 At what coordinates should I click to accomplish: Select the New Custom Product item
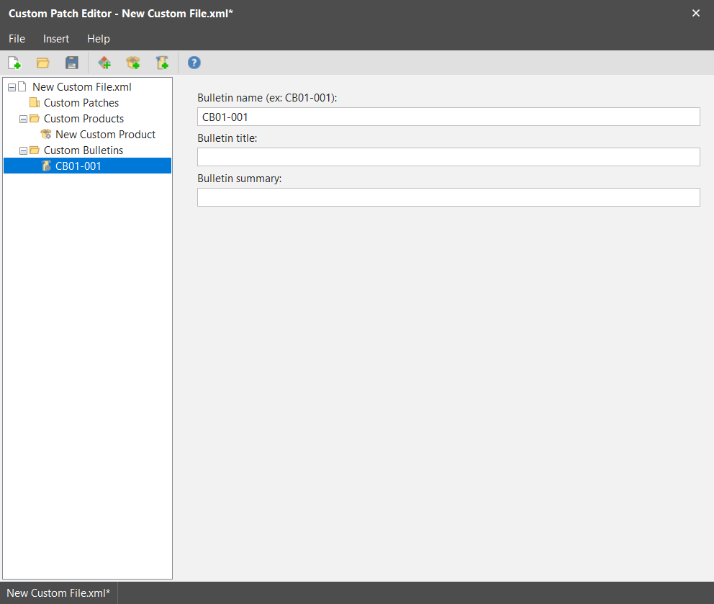[x=105, y=135]
